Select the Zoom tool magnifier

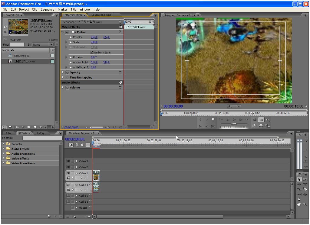305,204
